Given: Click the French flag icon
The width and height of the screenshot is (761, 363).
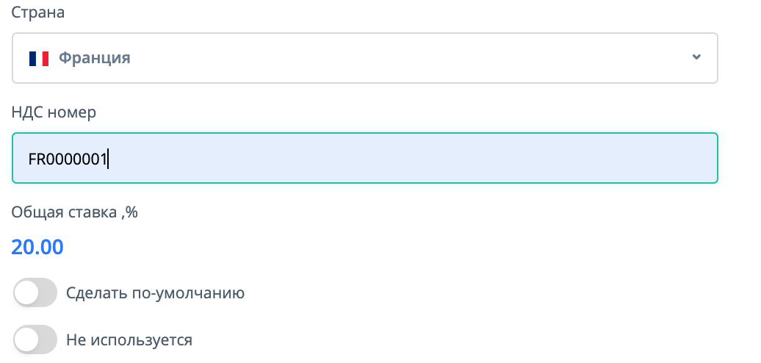Looking at the screenshot, I should pyautogui.click(x=38, y=58).
